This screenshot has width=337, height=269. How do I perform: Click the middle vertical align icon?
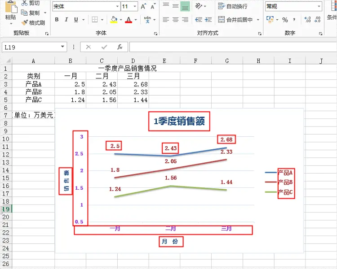[175, 6]
